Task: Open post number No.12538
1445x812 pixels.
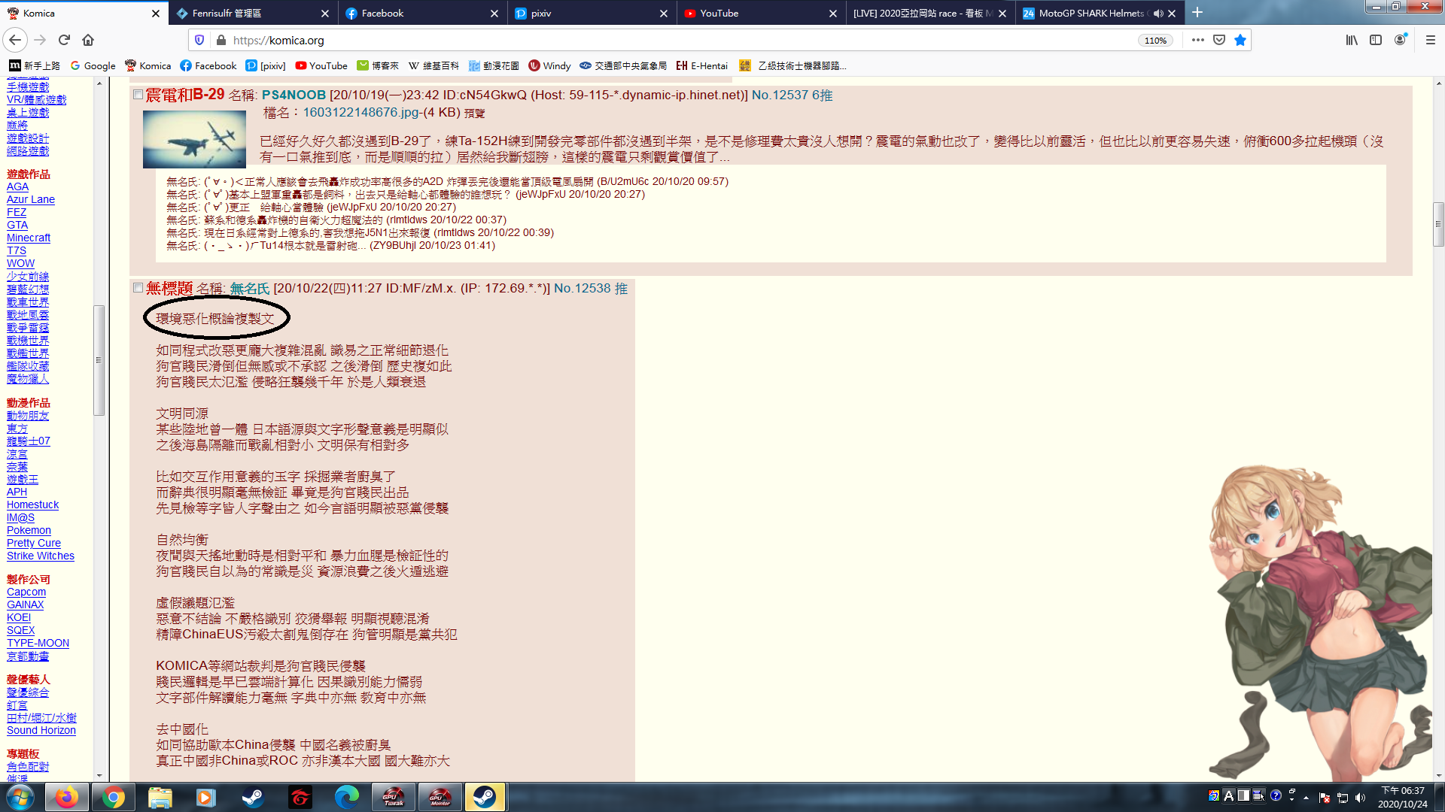Action: coord(582,289)
